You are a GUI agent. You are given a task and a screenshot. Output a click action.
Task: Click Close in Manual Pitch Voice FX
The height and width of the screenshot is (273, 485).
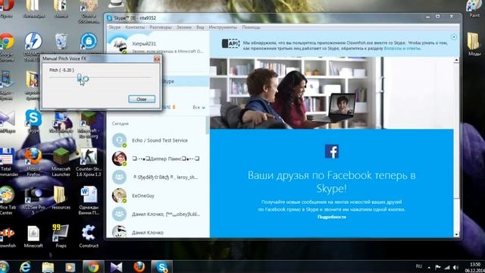coord(142,99)
